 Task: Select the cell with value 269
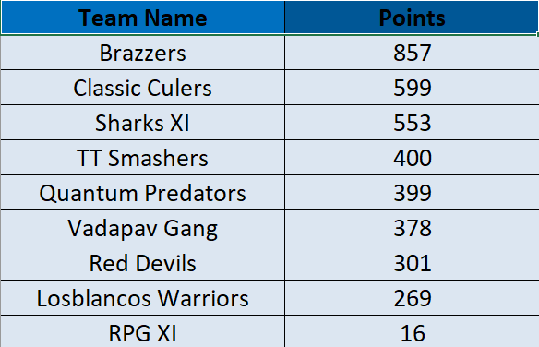tap(412, 298)
